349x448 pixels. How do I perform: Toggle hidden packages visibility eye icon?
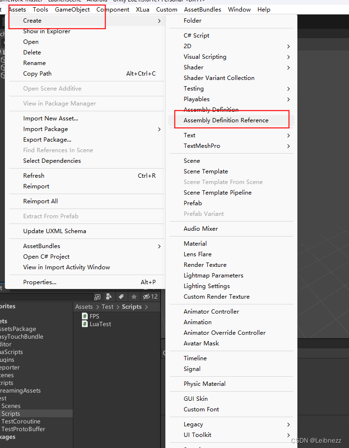pyautogui.click(x=150, y=297)
